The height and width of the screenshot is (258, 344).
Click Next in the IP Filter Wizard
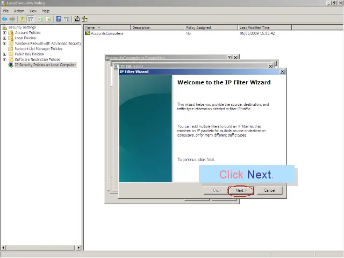241,190
